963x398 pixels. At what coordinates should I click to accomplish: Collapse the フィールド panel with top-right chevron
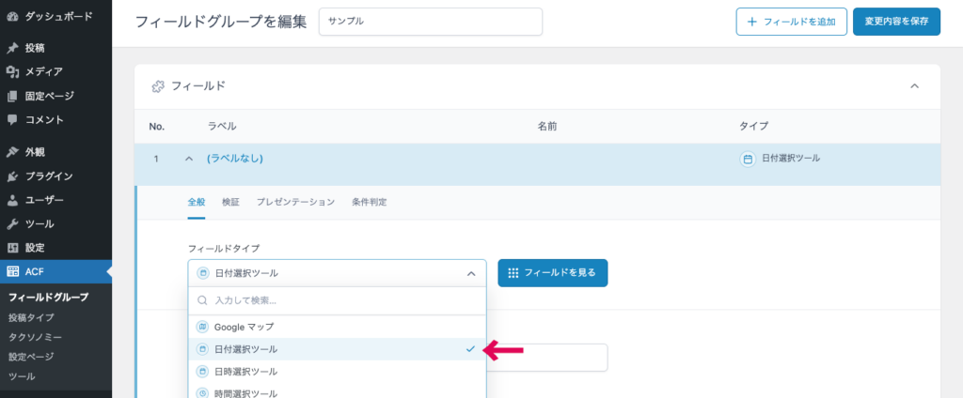(914, 86)
